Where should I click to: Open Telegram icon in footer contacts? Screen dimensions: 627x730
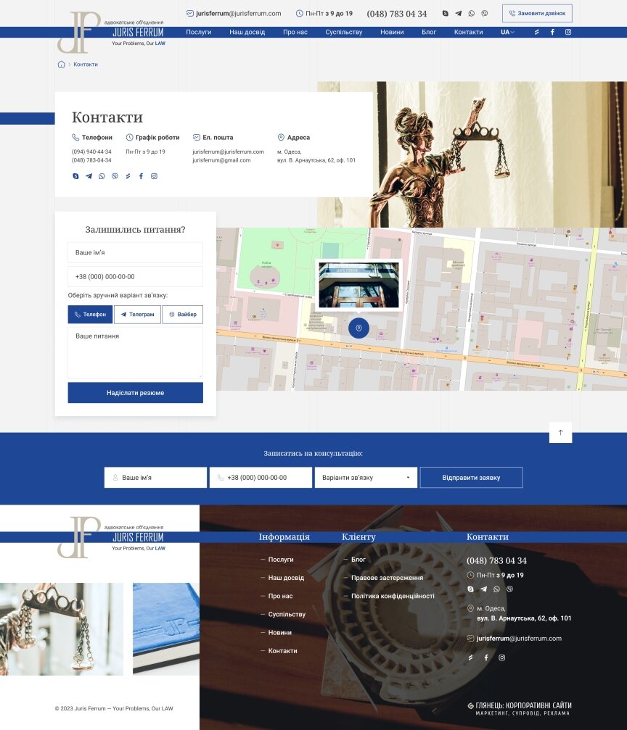click(483, 589)
